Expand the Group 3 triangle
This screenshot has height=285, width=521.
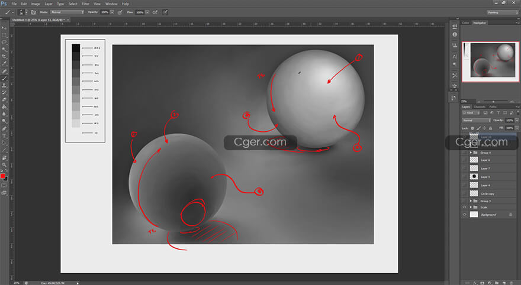pyautogui.click(x=471, y=200)
